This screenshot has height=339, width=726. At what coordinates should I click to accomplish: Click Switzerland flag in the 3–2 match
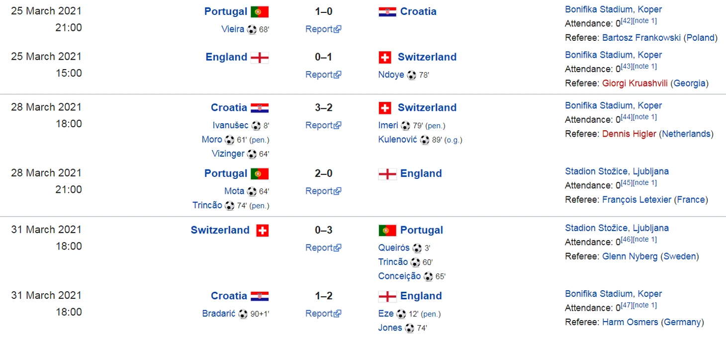coord(385,108)
